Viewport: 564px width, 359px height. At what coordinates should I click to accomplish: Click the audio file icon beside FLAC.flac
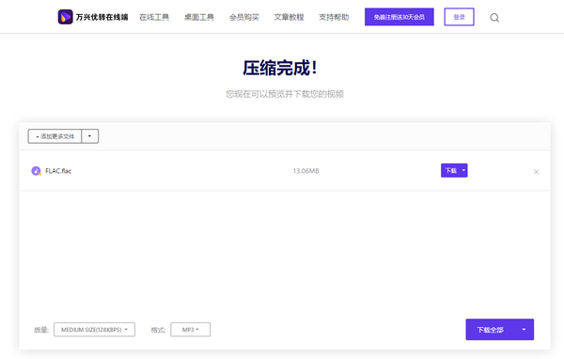tap(36, 171)
